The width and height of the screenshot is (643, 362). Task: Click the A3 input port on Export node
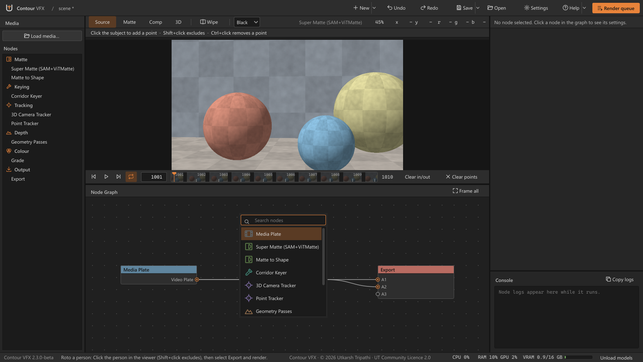(x=378, y=294)
